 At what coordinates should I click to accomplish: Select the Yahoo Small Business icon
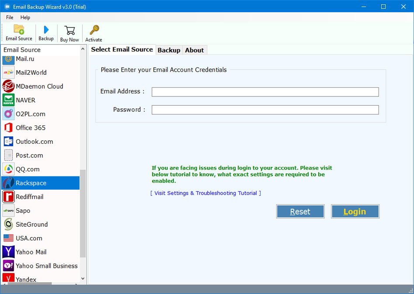click(8, 266)
